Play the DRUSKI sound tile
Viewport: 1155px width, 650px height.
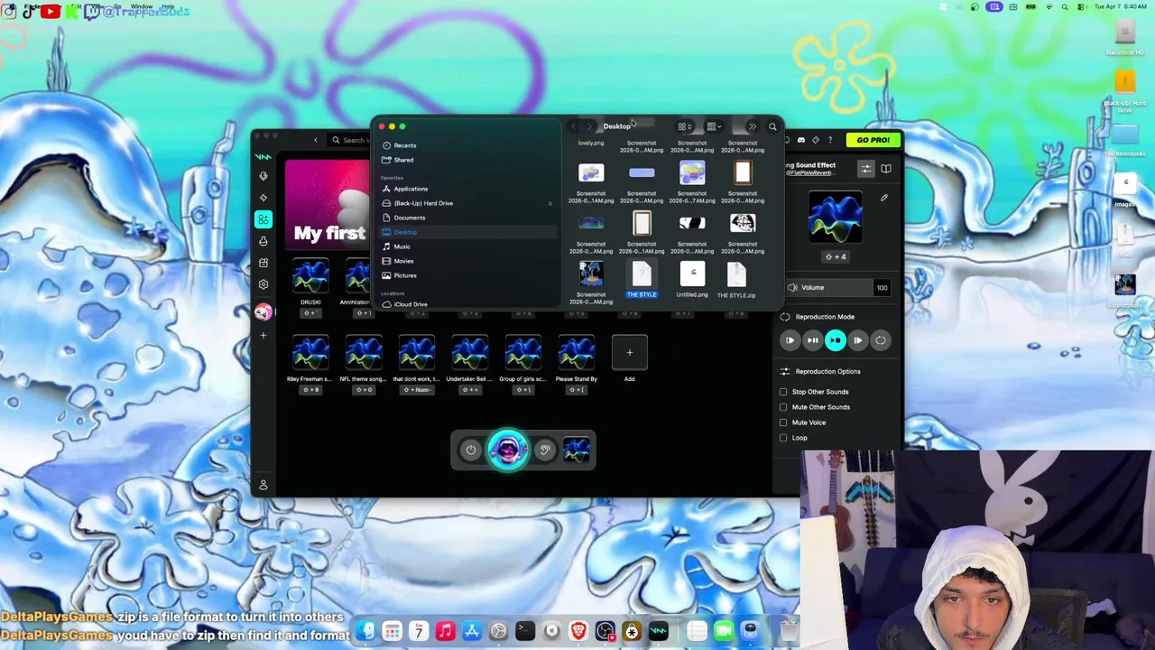pos(310,276)
